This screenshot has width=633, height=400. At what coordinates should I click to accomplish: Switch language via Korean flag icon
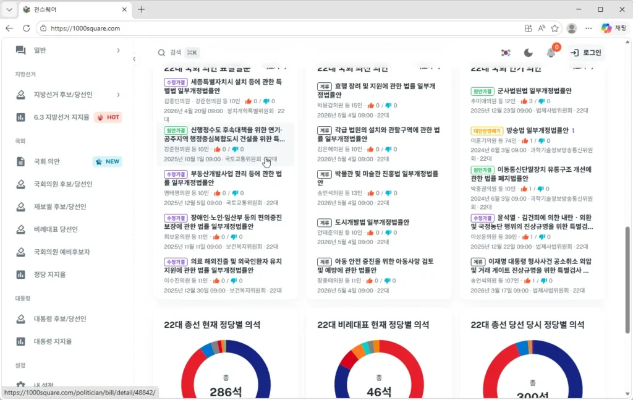pos(506,53)
